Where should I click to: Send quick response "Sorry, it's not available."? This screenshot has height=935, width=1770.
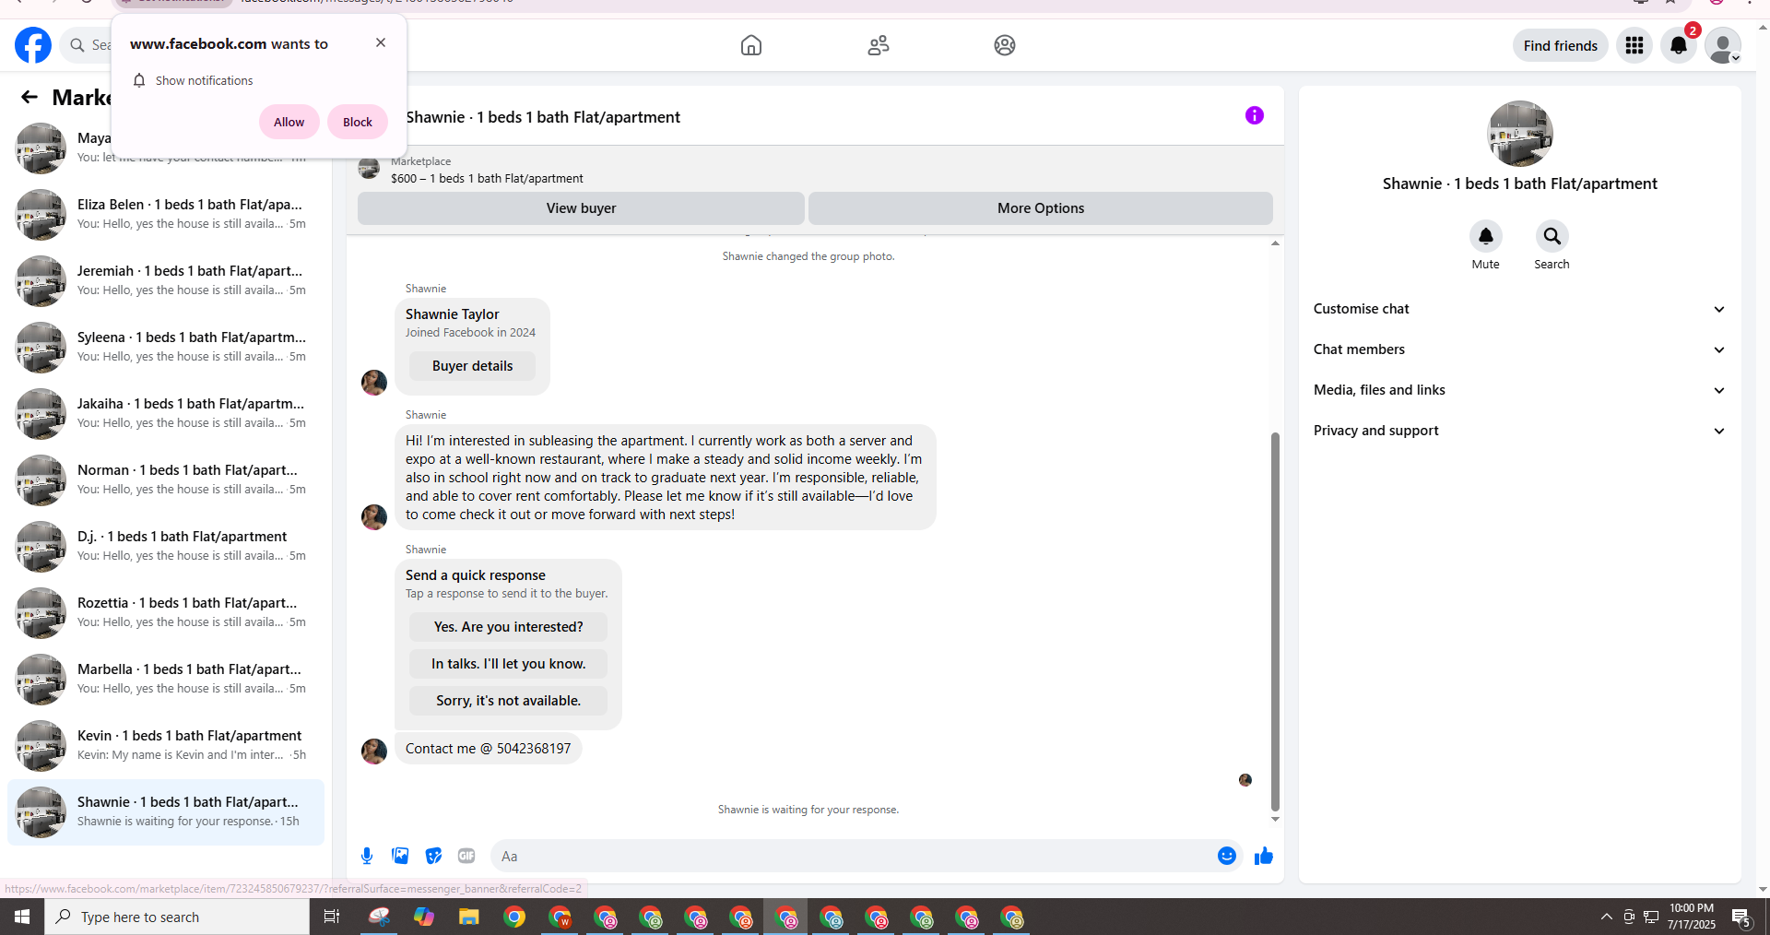pyautogui.click(x=509, y=701)
